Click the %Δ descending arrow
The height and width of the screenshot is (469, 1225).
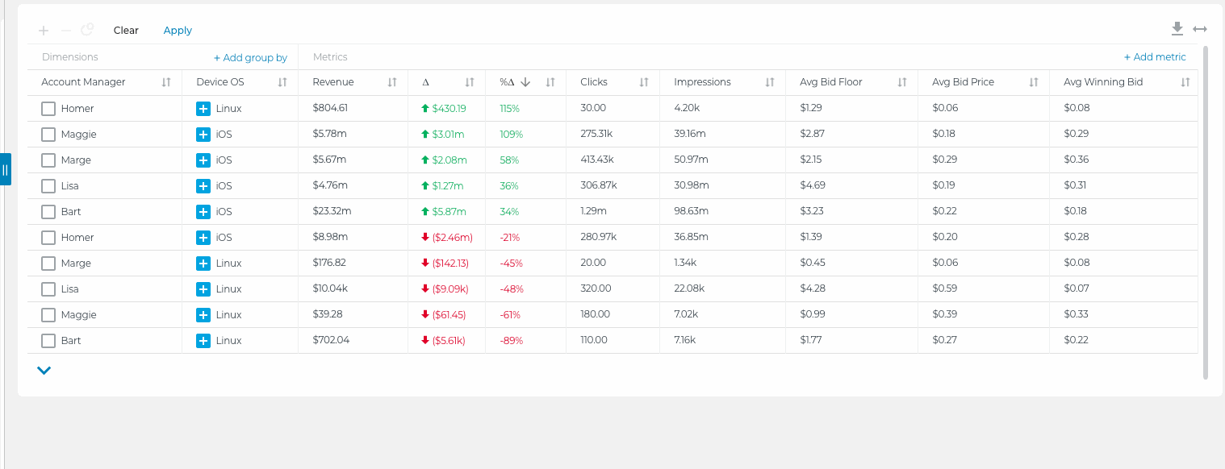[x=525, y=82]
